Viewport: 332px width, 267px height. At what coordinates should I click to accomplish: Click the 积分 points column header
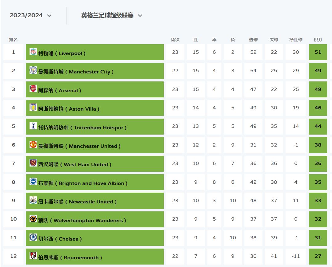[318, 40]
